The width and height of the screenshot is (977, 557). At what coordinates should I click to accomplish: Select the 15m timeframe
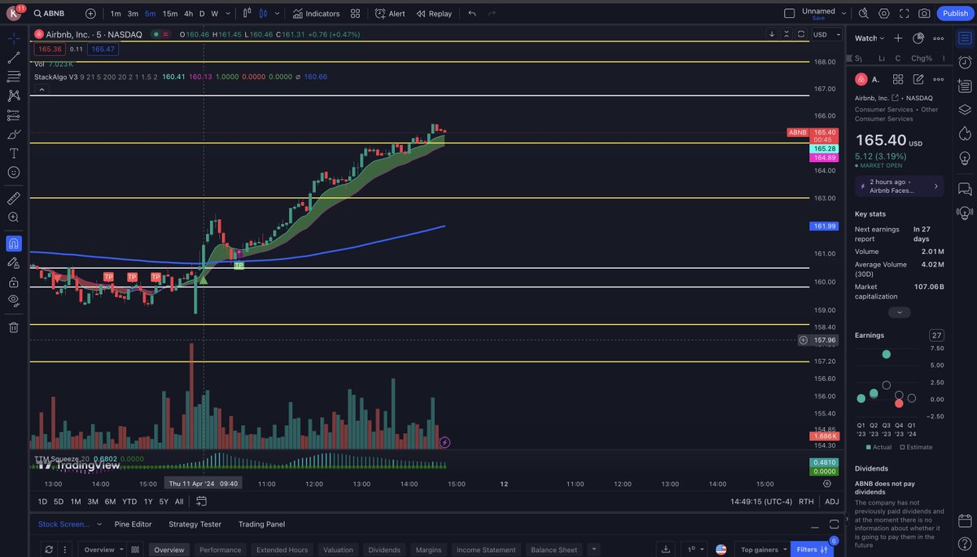click(170, 14)
